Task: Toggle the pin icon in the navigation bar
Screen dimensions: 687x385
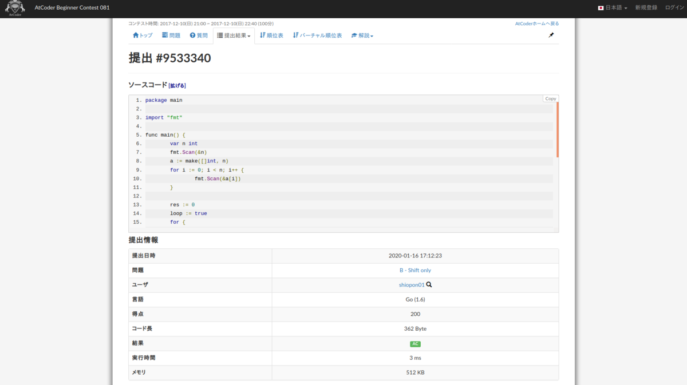Action: [x=551, y=35]
